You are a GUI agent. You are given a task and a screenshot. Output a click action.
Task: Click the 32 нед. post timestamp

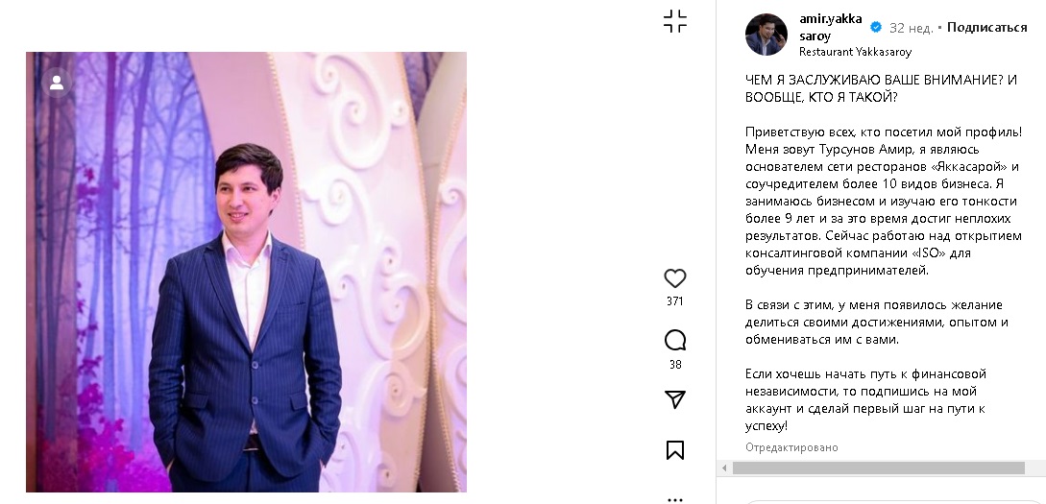(x=911, y=28)
